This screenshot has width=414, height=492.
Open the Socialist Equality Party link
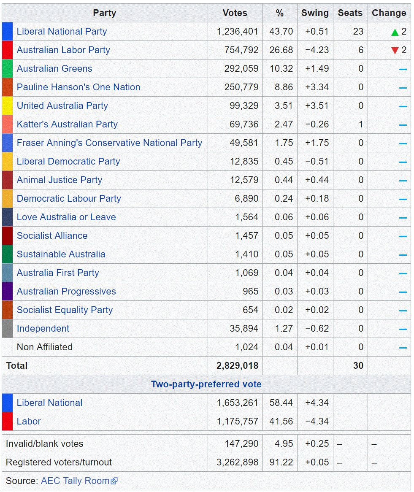click(65, 310)
